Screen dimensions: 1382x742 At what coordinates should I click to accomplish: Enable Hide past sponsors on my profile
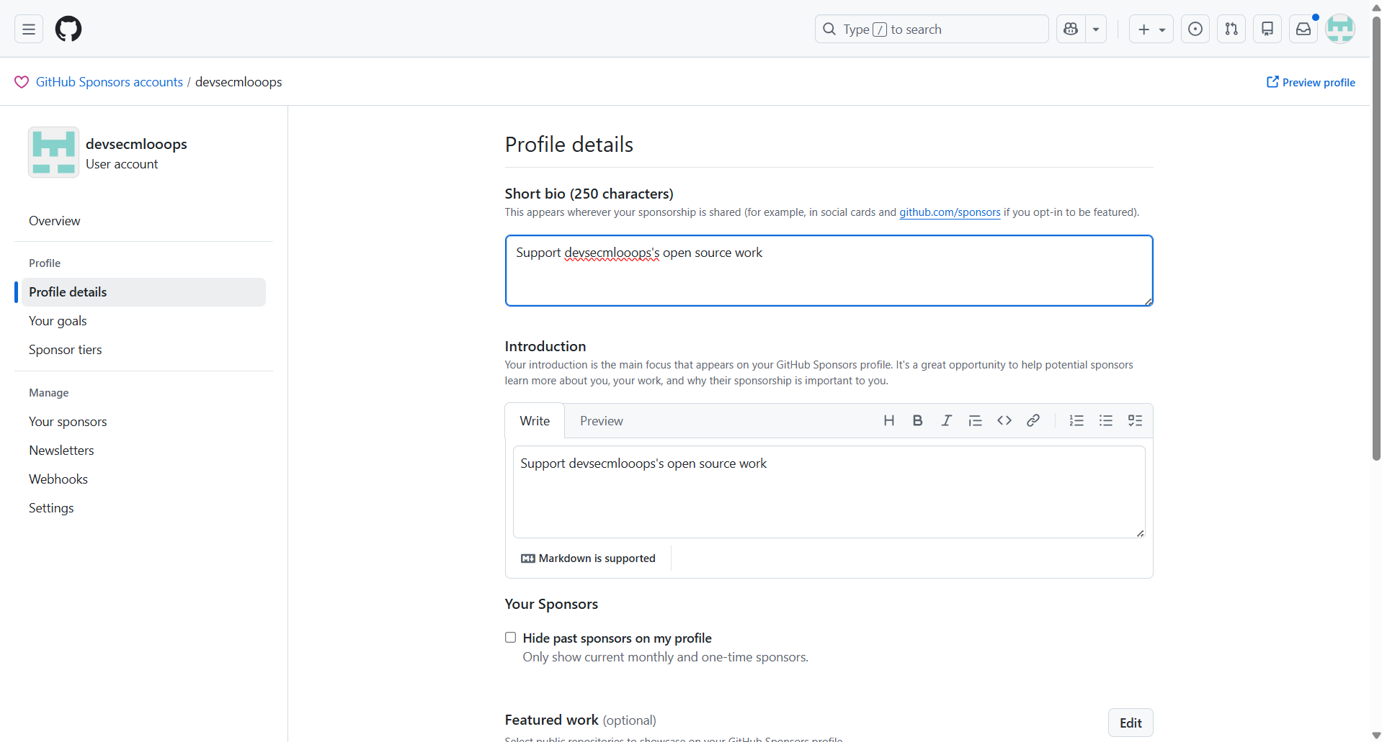[510, 637]
